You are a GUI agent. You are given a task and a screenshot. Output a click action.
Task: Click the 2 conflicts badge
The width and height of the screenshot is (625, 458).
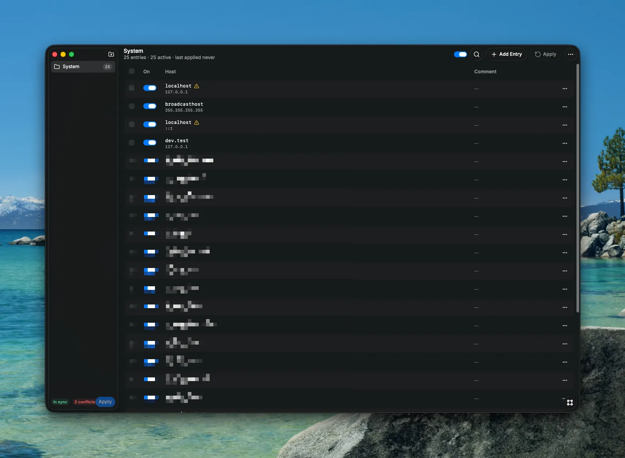point(85,402)
